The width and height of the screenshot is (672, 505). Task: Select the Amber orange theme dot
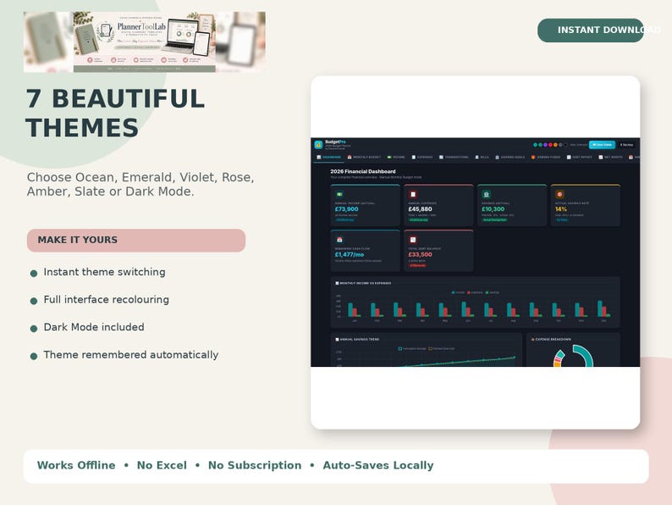(555, 145)
